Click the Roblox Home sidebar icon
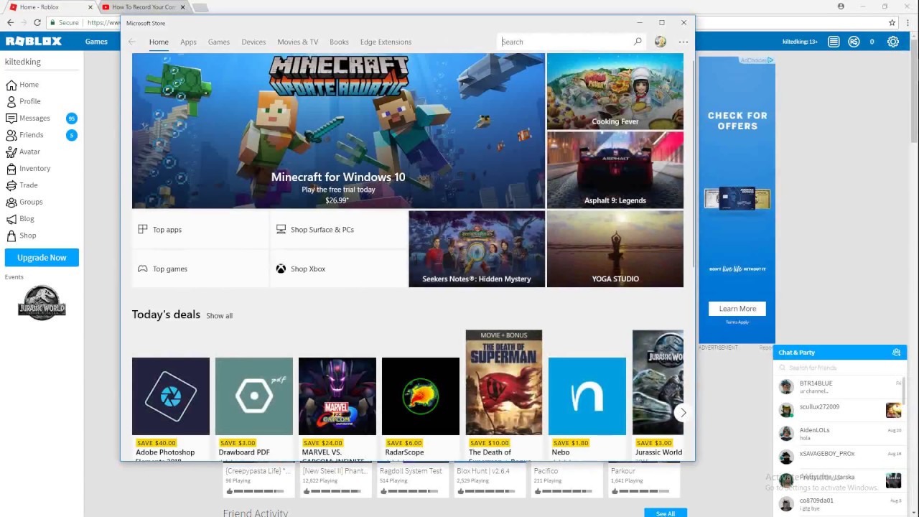Screen dimensions: 919x517 point(11,85)
